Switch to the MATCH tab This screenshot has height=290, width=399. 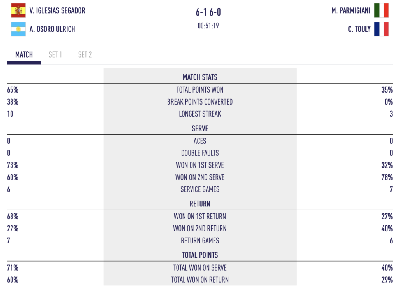tap(24, 55)
